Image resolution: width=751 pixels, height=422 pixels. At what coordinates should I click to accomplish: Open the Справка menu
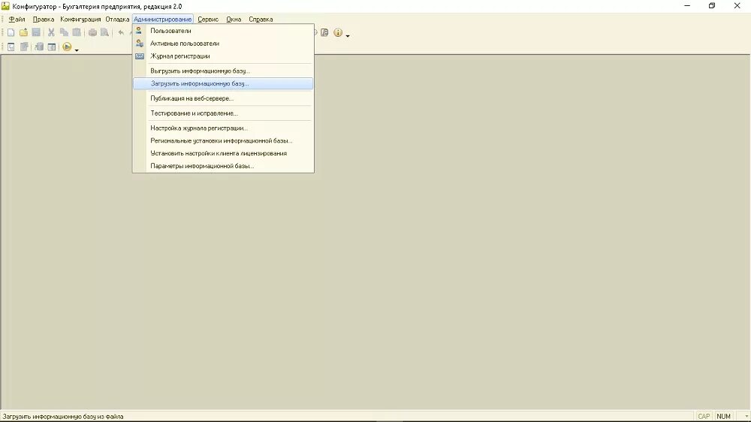coord(261,20)
